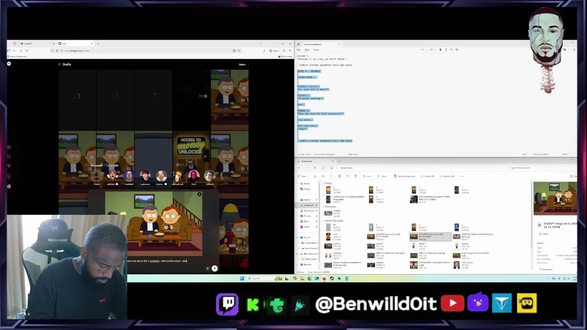Open the Sora sidebar search icon
The image size is (587, 330).
[x=9, y=156]
